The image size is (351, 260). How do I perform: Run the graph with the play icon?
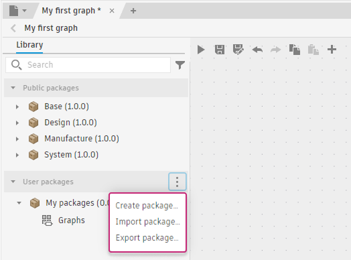(201, 50)
